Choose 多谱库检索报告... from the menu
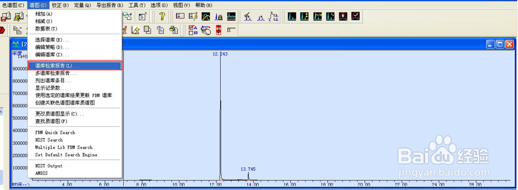The height and width of the screenshot is (190, 518). pyautogui.click(x=56, y=73)
